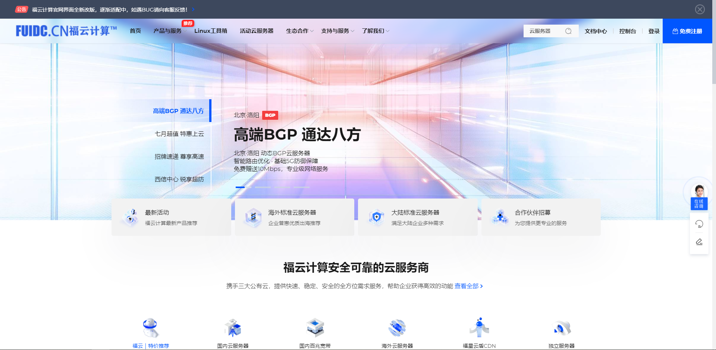Image resolution: width=716 pixels, height=350 pixels.
Task: Open 文档中心 link
Action: pyautogui.click(x=596, y=31)
